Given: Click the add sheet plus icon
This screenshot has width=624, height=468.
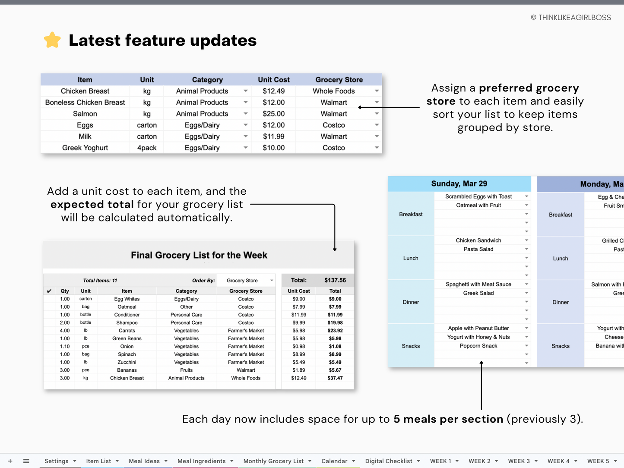Looking at the screenshot, I should pos(10,461).
